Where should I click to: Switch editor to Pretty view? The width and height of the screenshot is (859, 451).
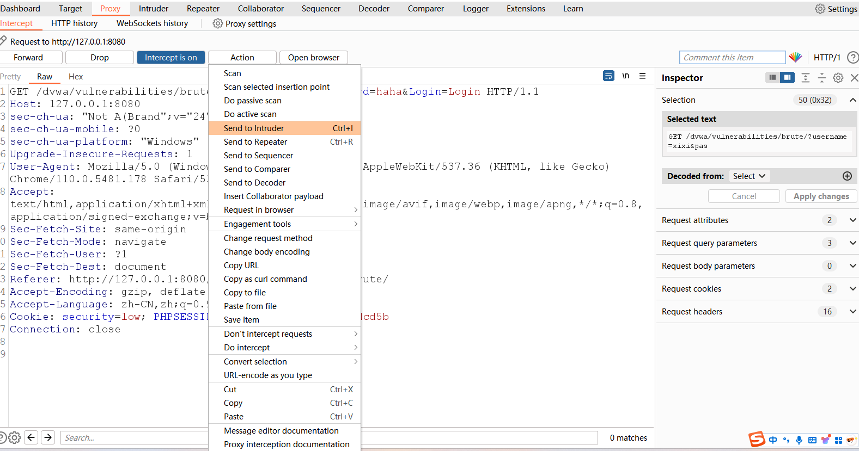tap(10, 76)
